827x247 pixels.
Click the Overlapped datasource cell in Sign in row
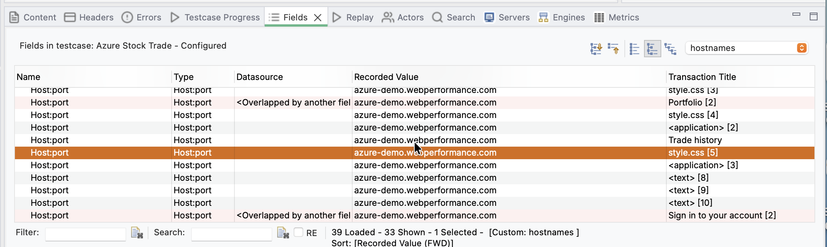coord(293,215)
